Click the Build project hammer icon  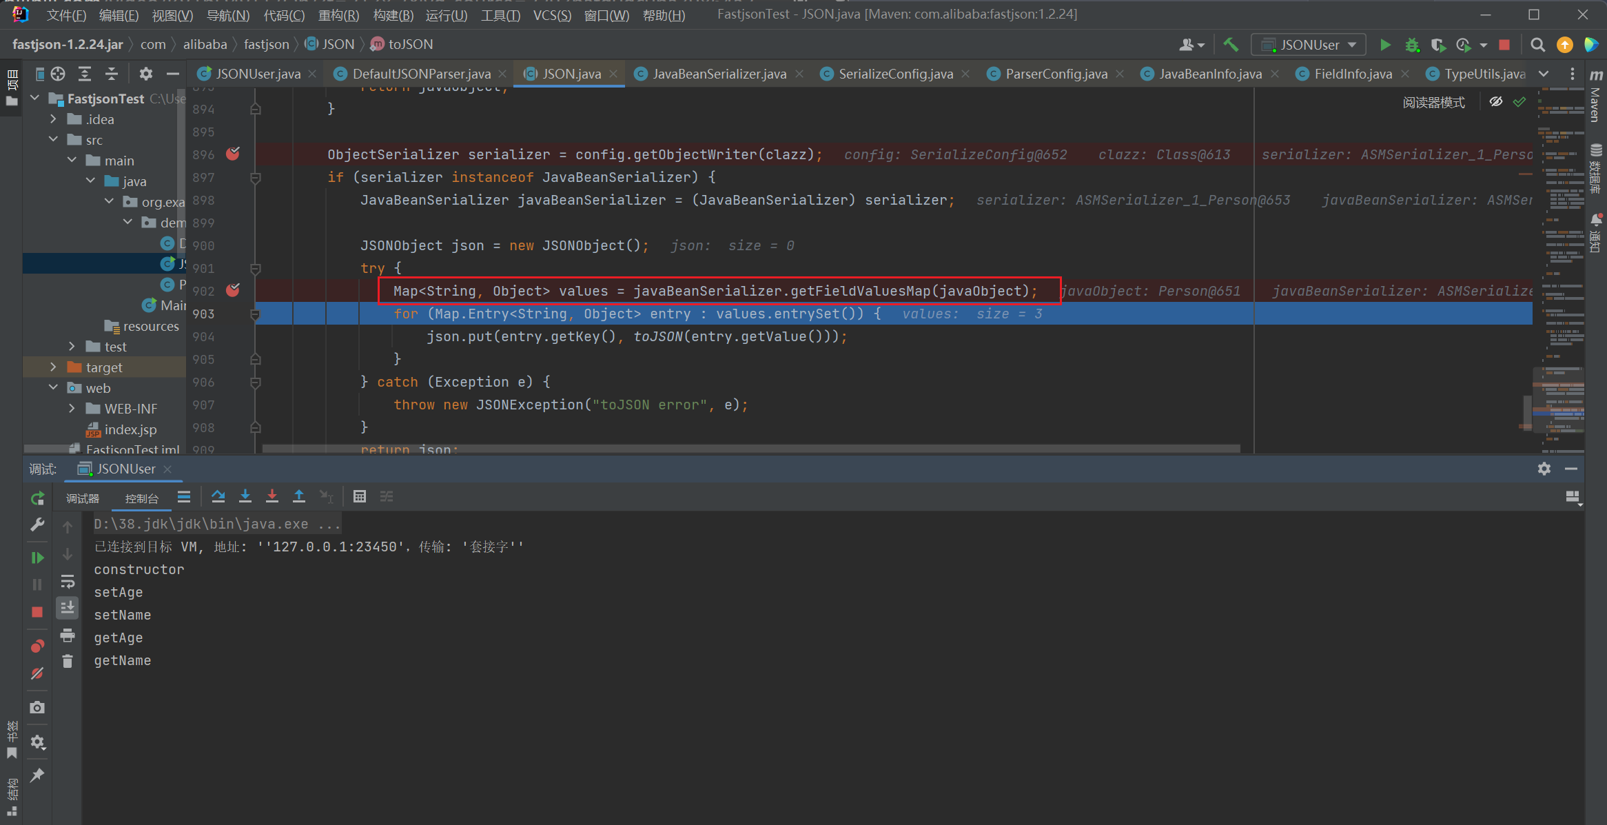(x=1231, y=45)
